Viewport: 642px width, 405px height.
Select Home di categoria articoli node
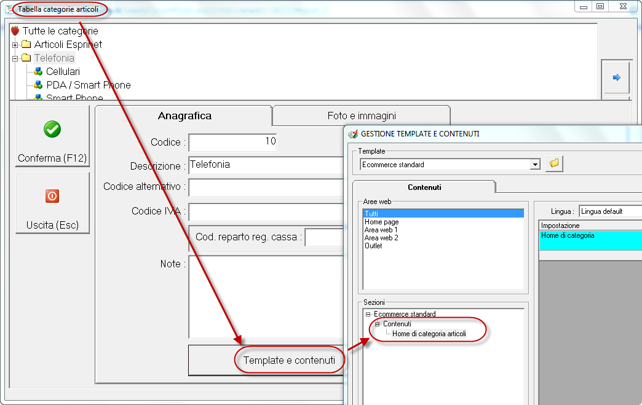pyautogui.click(x=429, y=334)
